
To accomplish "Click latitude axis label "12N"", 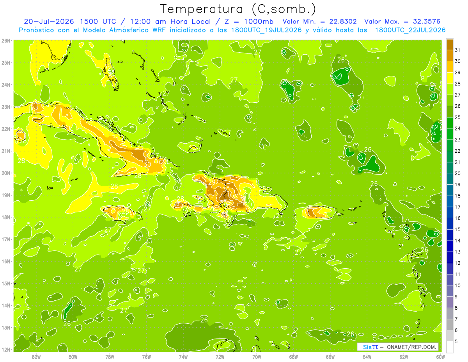I will click(6, 350).
